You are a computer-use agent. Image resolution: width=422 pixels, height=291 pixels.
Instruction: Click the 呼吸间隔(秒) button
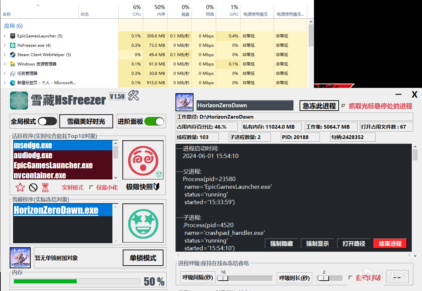pyautogui.click(x=198, y=278)
